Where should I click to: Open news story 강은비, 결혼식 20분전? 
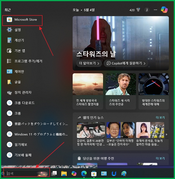tap(91, 134)
